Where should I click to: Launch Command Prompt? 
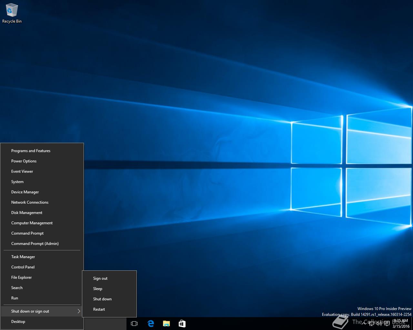[x=42, y=233]
